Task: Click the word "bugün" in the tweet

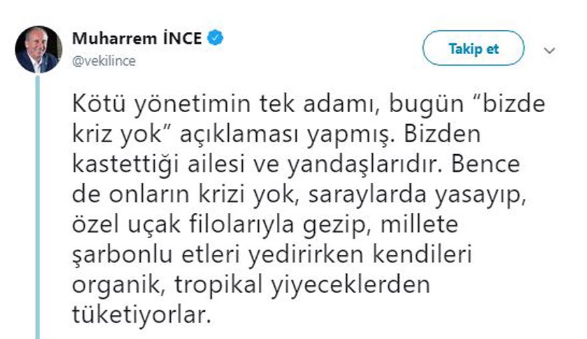Action: point(354,105)
